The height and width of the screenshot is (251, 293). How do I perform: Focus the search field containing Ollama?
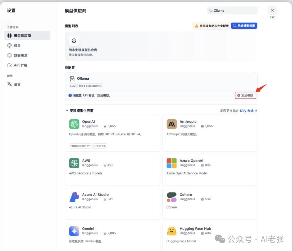232,11
